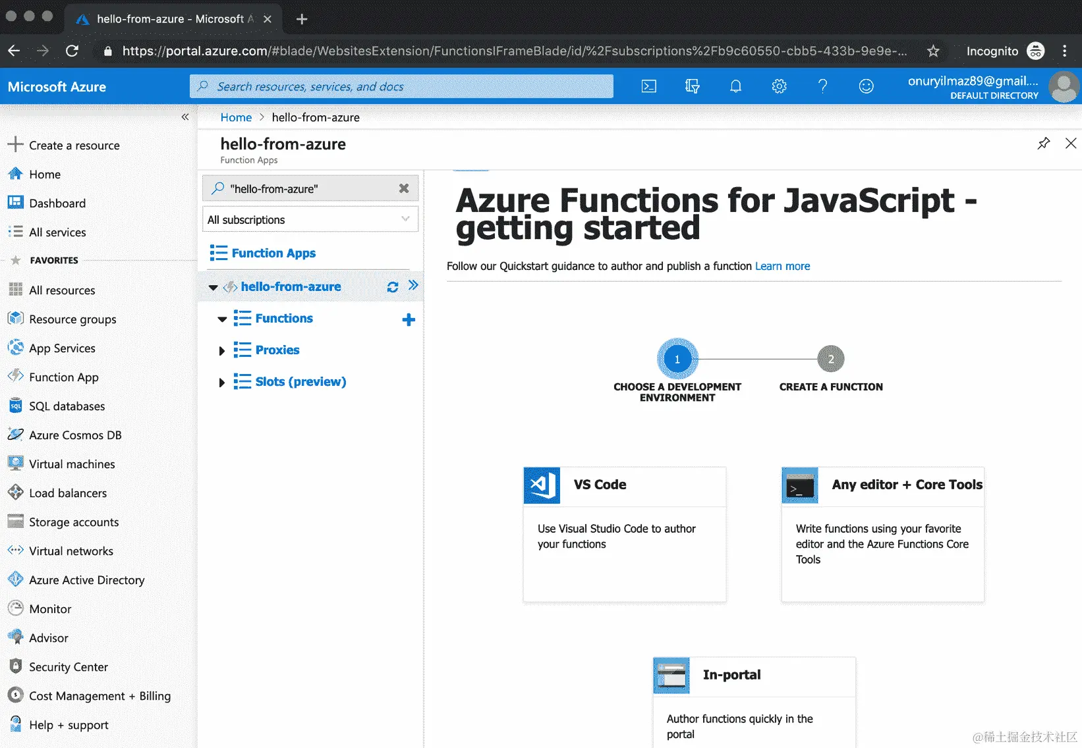Image resolution: width=1082 pixels, height=748 pixels.
Task: Expand the Proxies tree node arrow
Action: (222, 351)
